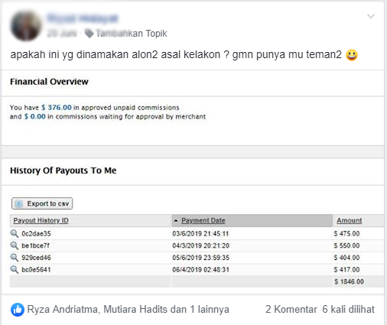
Task: View details magnifier for payout 0c2dae35
Action: coord(15,233)
